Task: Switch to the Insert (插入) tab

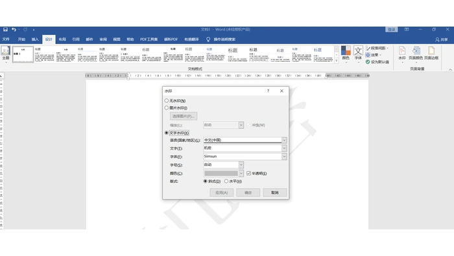Action: [35, 40]
